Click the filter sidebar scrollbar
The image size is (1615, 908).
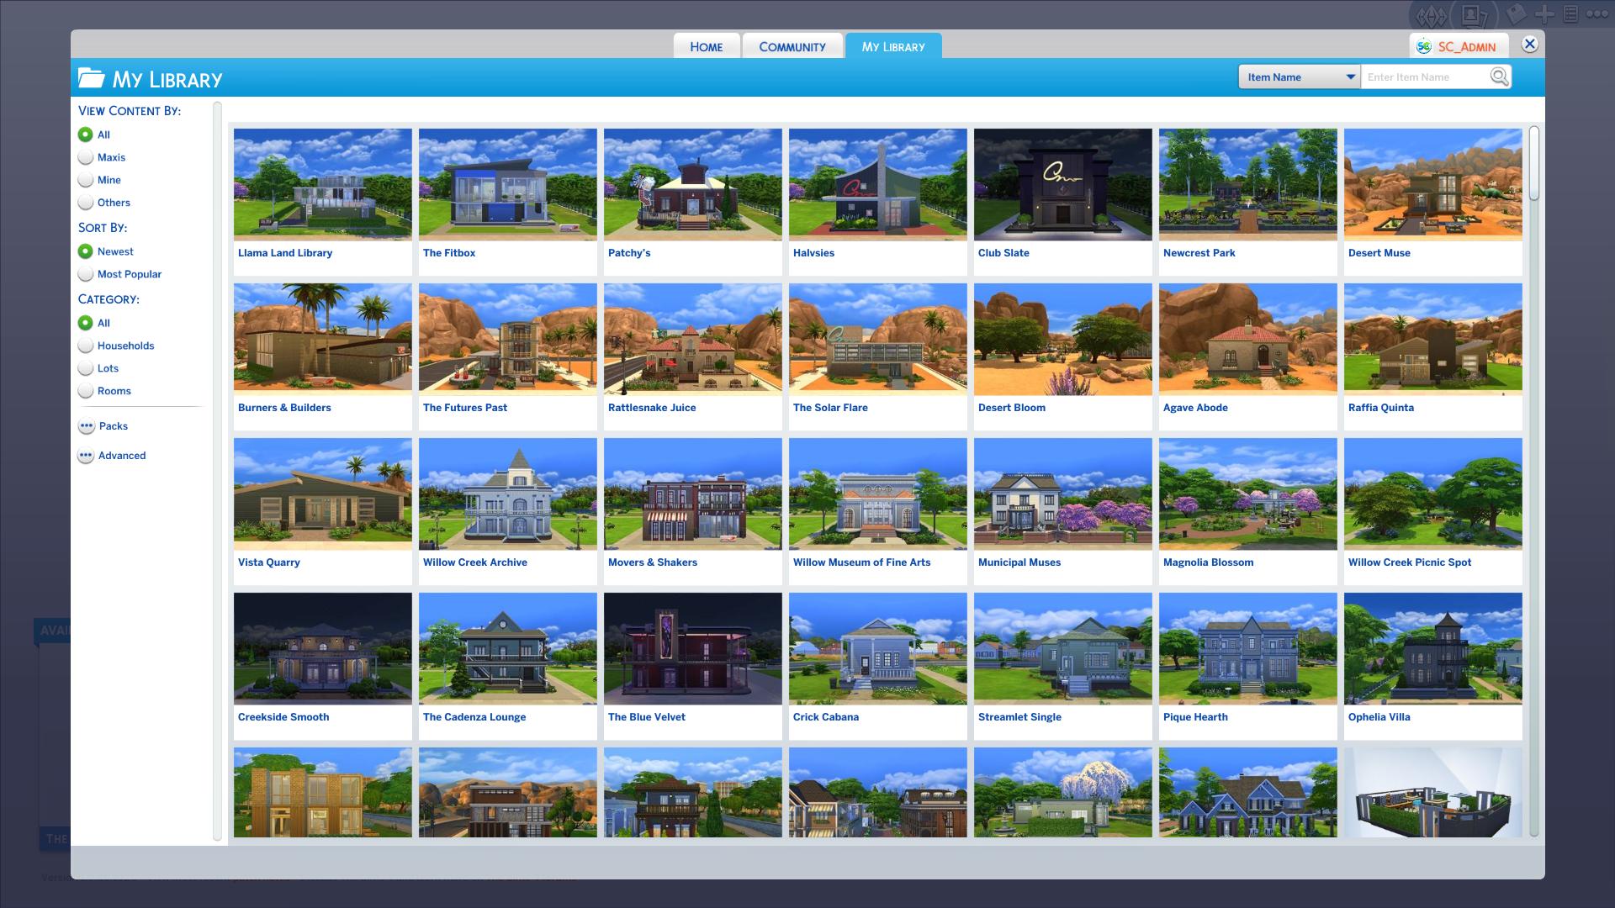pos(217,471)
